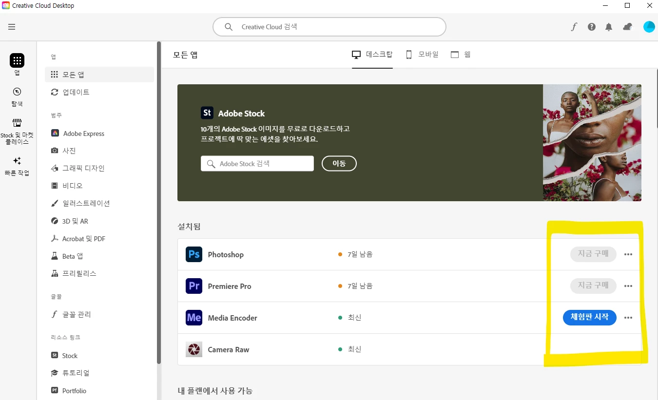Open 탐색 compass icon in left rail
This screenshot has width=658, height=400.
(17, 92)
